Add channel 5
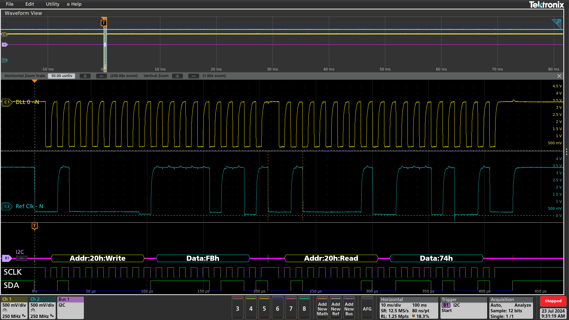This screenshot has width=569, height=320. [x=264, y=308]
